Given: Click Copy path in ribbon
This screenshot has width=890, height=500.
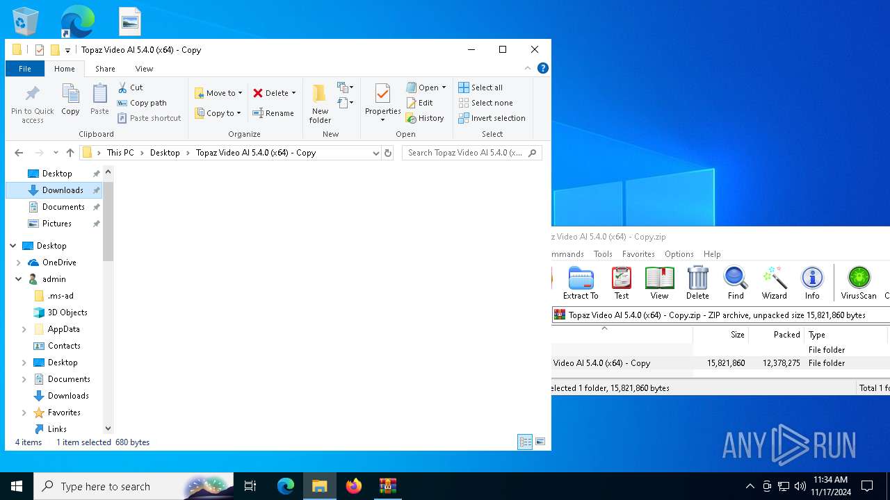Looking at the screenshot, I should (x=142, y=103).
